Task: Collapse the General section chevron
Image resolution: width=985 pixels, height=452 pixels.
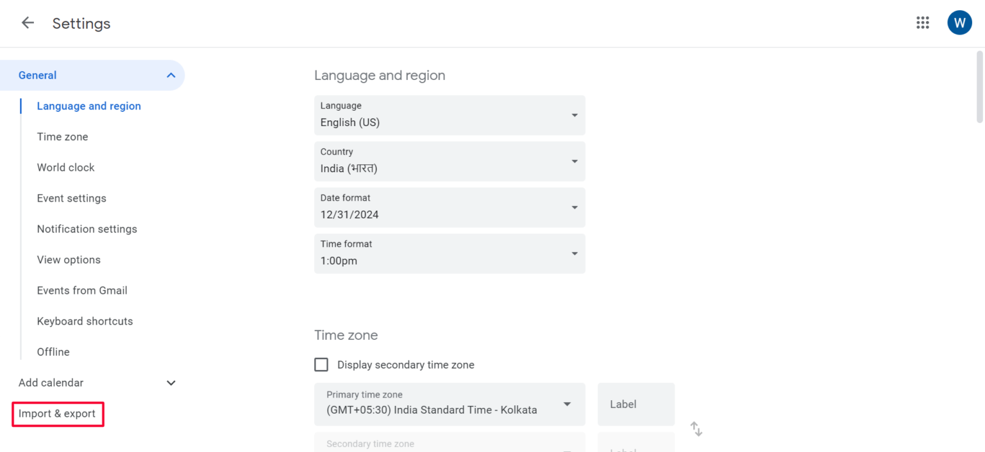Action: [171, 76]
